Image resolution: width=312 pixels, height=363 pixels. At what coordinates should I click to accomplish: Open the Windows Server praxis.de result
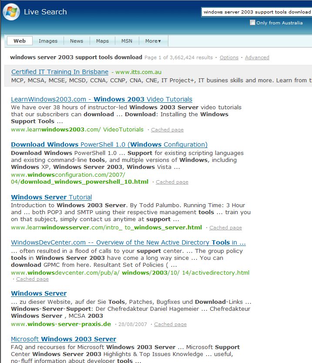click(39, 293)
